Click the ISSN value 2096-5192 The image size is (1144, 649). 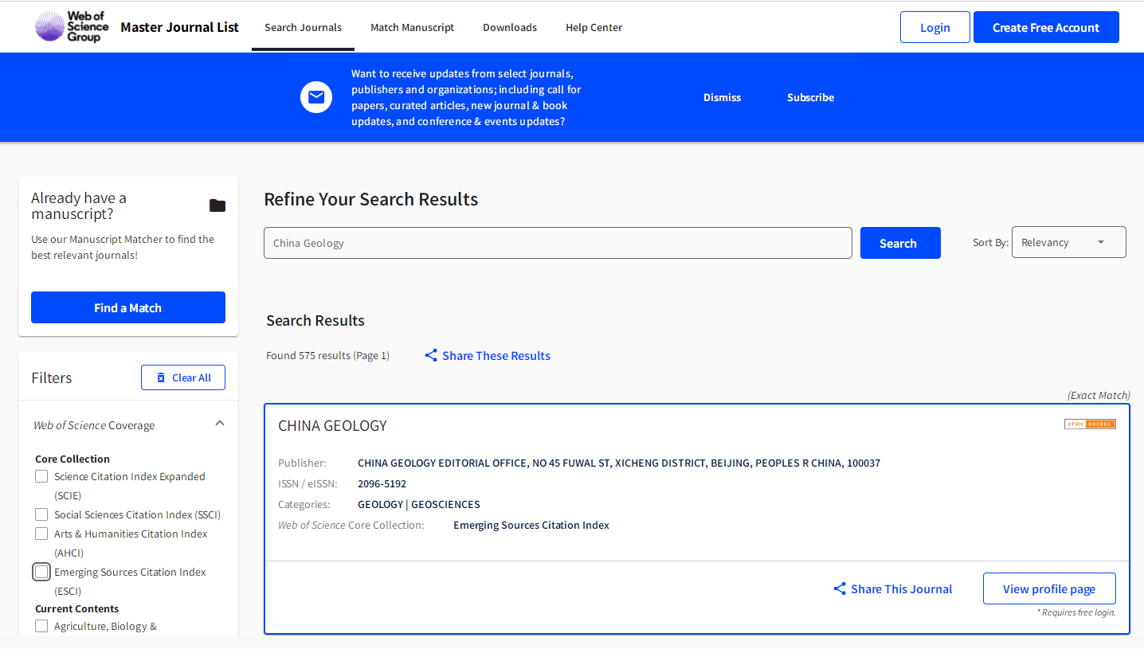pos(382,483)
